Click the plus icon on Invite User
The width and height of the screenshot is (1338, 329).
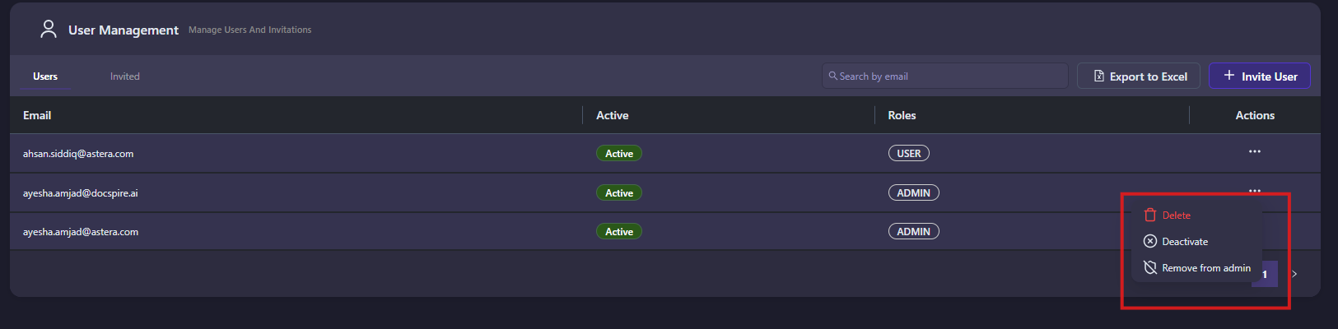1228,76
